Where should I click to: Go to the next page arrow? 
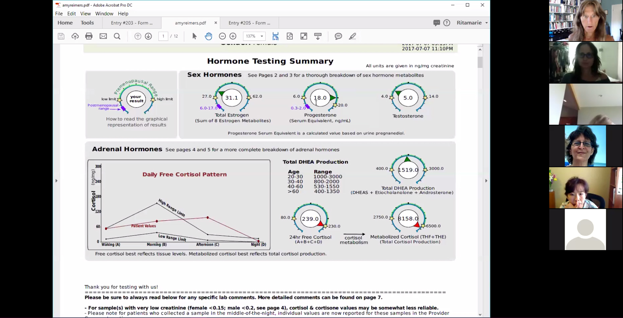[148, 36]
